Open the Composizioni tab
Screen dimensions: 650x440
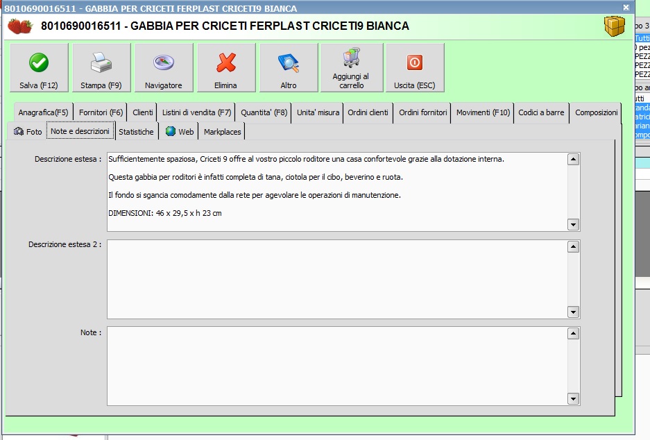click(x=596, y=112)
